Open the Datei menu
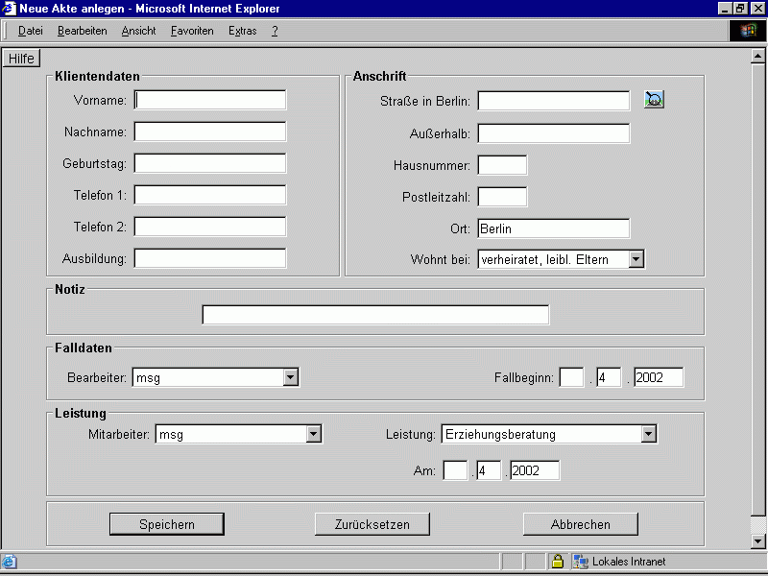Screen dimensions: 768x576 coord(31,31)
